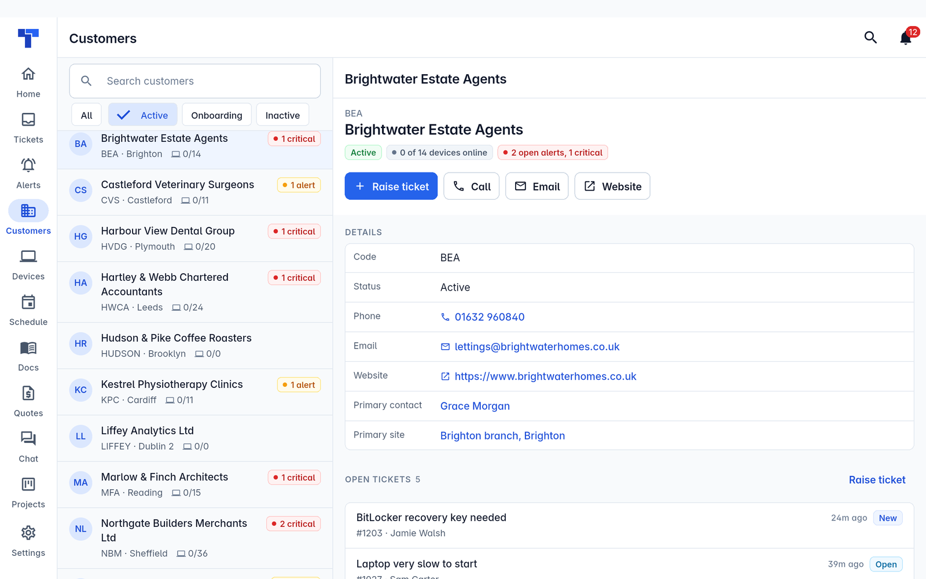Filter customers by Onboarding
The width and height of the screenshot is (926, 579).
pos(217,115)
